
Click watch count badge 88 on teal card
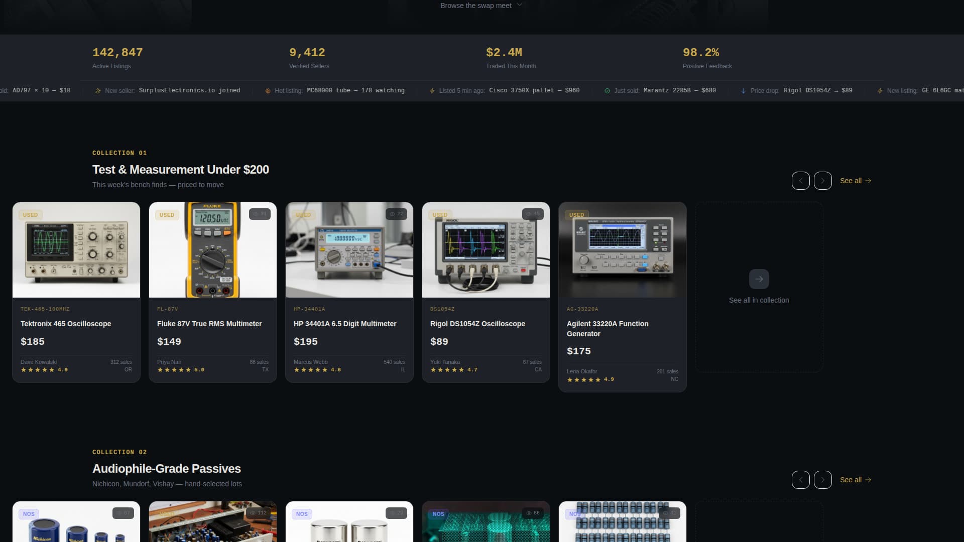pos(533,513)
